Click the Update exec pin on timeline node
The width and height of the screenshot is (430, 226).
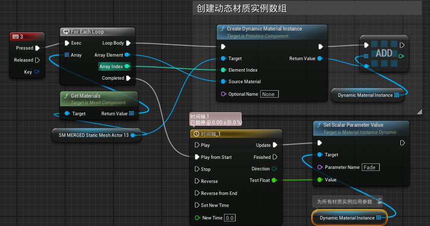coord(275,145)
